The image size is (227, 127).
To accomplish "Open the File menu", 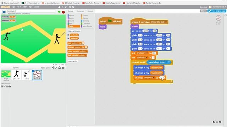I will click(x=18, y=7).
